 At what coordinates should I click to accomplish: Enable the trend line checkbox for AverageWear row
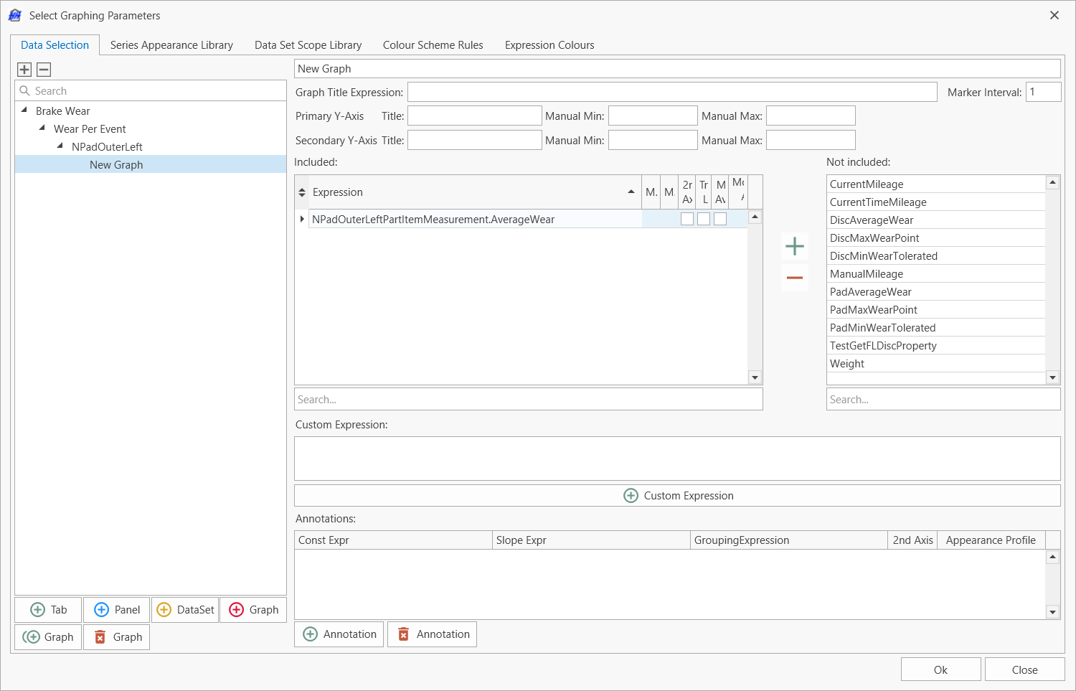704,220
